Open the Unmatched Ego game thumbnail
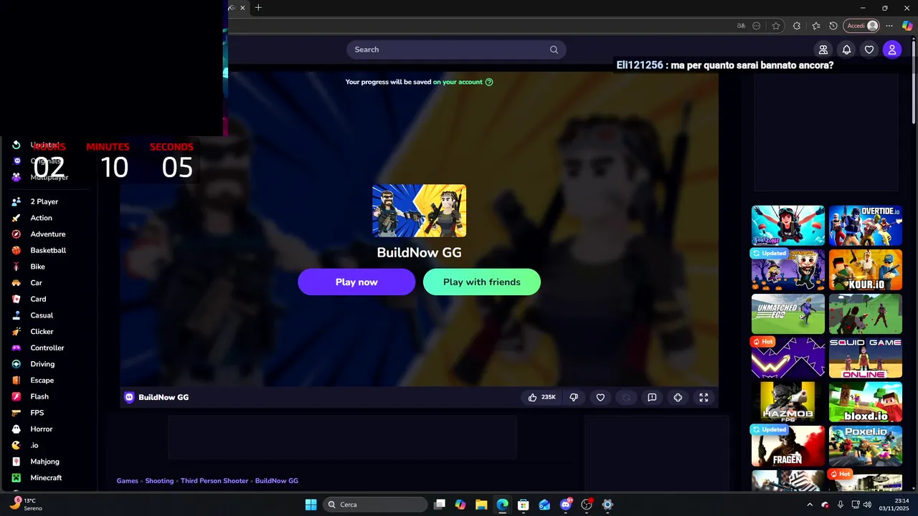Image resolution: width=918 pixels, height=516 pixels. point(788,313)
